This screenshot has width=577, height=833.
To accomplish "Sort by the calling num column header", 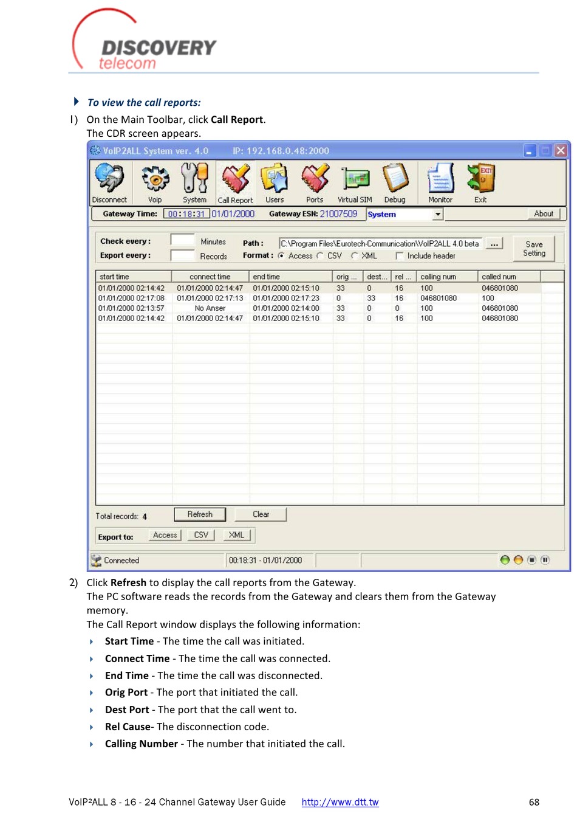I will (447, 277).
